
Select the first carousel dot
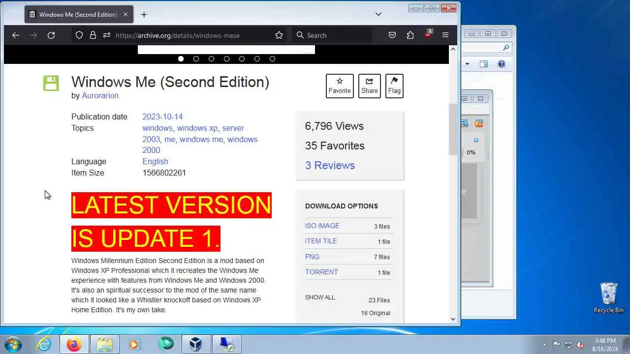[181, 59]
